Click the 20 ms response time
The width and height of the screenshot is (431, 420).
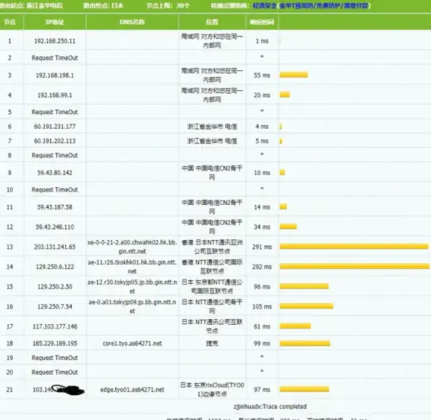tap(262, 95)
